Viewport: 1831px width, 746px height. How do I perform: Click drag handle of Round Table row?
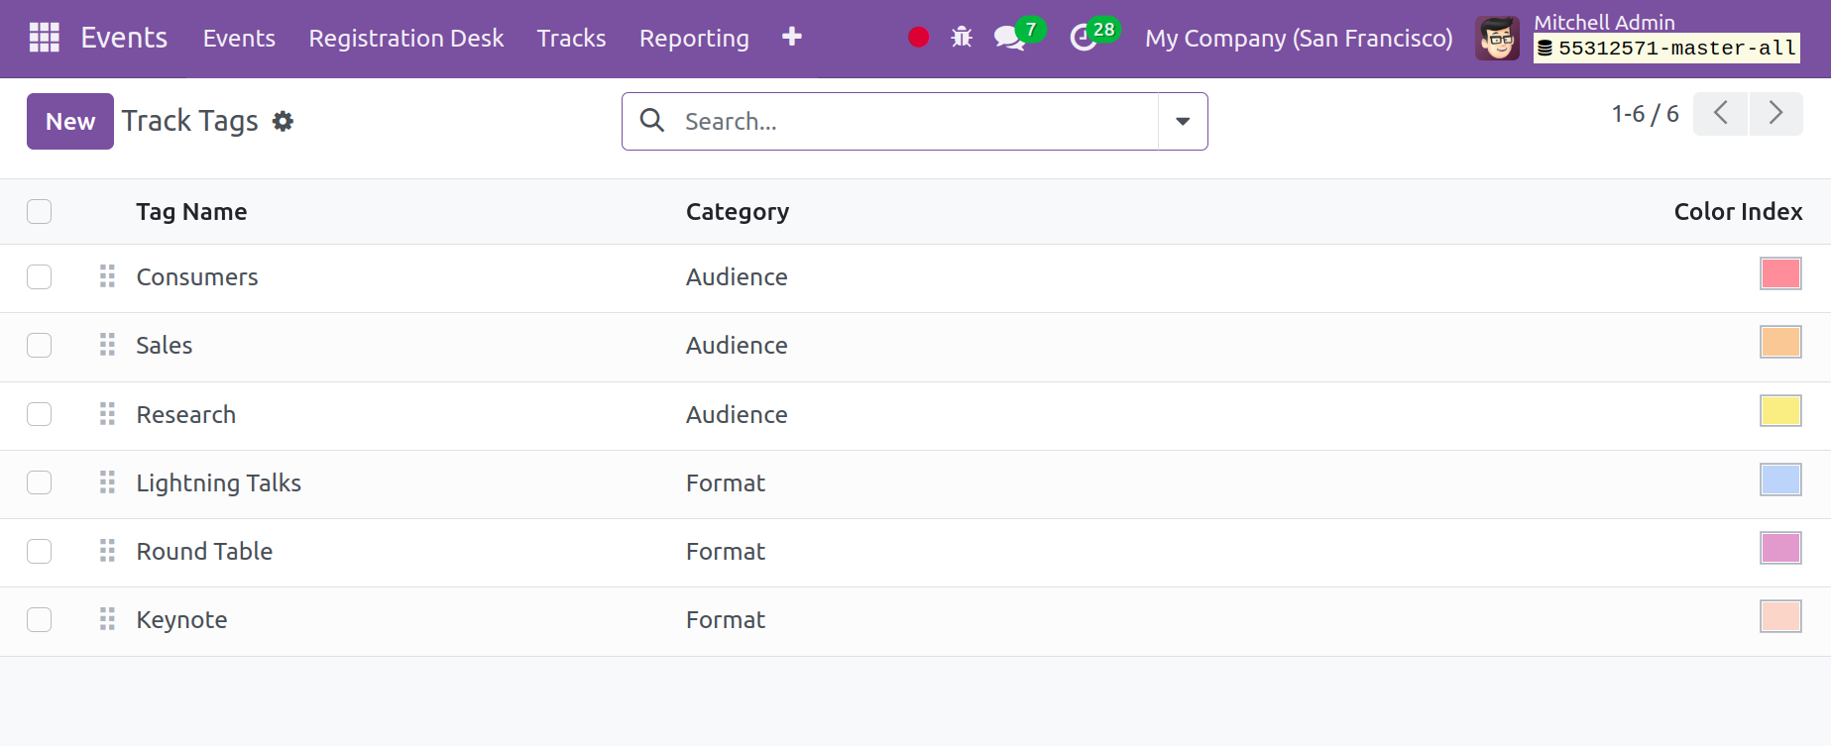coord(107,551)
